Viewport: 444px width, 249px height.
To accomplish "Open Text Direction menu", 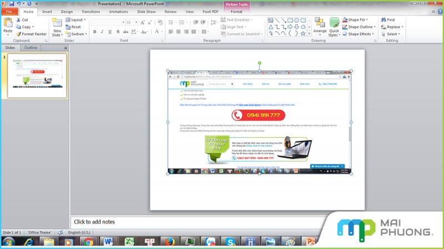I will click(237, 20).
